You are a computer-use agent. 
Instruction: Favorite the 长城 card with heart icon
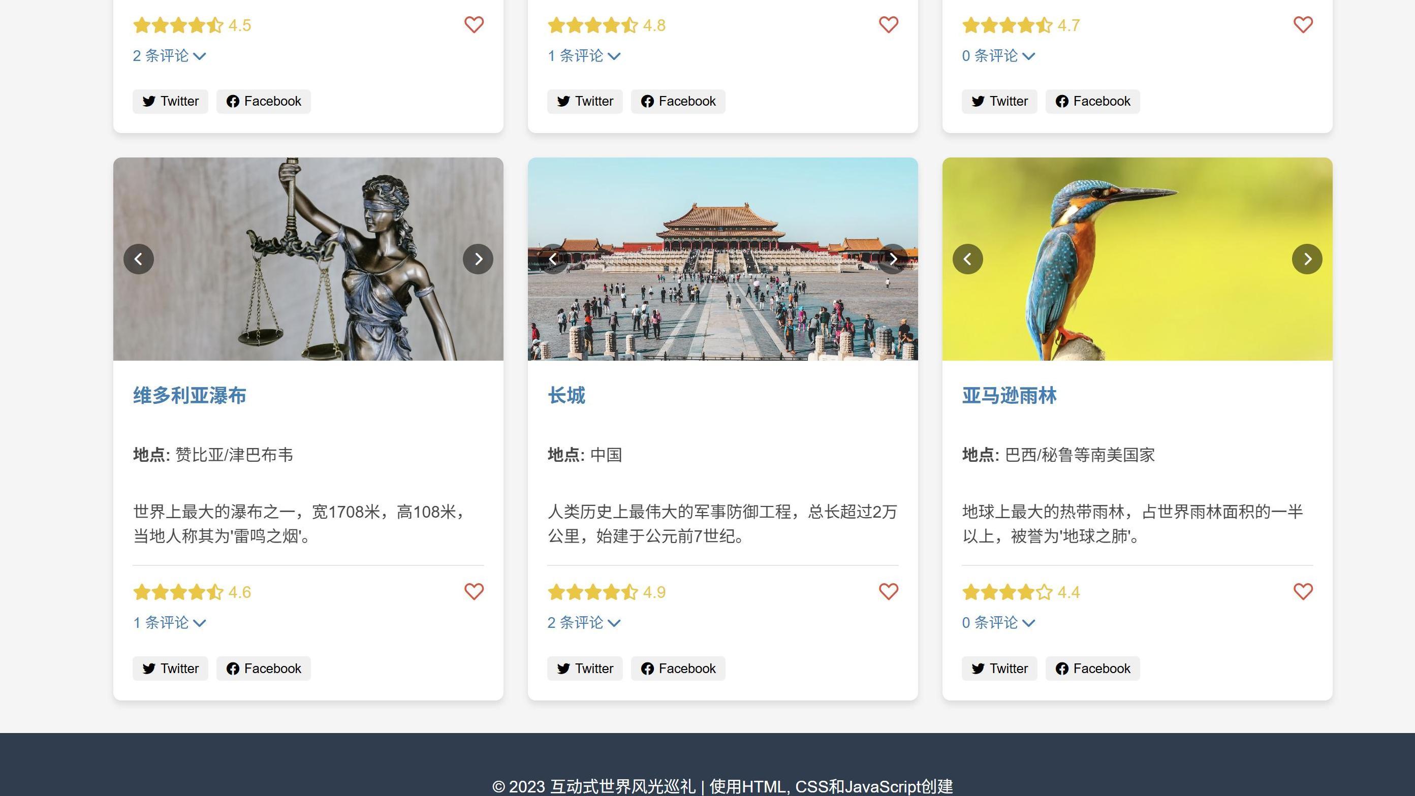pos(888,592)
